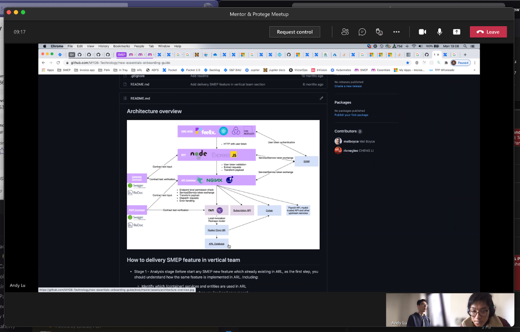Screen dimensions: 520x332
Task: Click the browser back arrow
Action: click(x=43, y=63)
